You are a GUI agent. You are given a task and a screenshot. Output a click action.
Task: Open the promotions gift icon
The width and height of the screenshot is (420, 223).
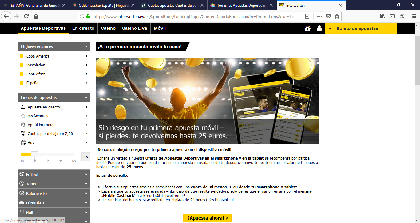tap(307, 28)
